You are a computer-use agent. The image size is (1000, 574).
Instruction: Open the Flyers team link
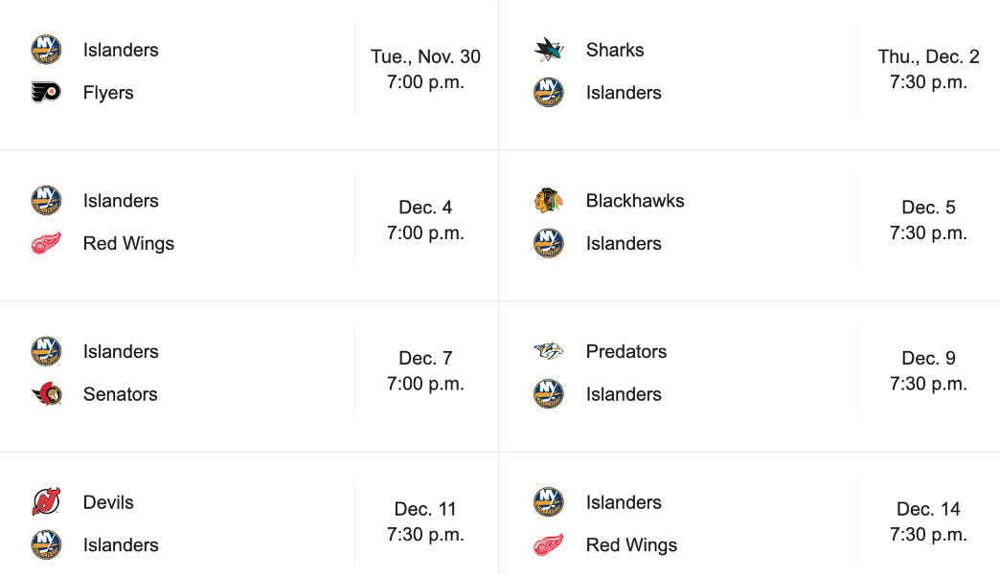[x=108, y=93]
